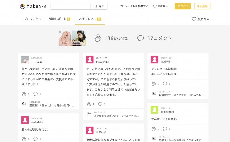The height and width of the screenshot is (142, 230).
Task: Switch to the プロジェクト tab
Action: point(32,19)
